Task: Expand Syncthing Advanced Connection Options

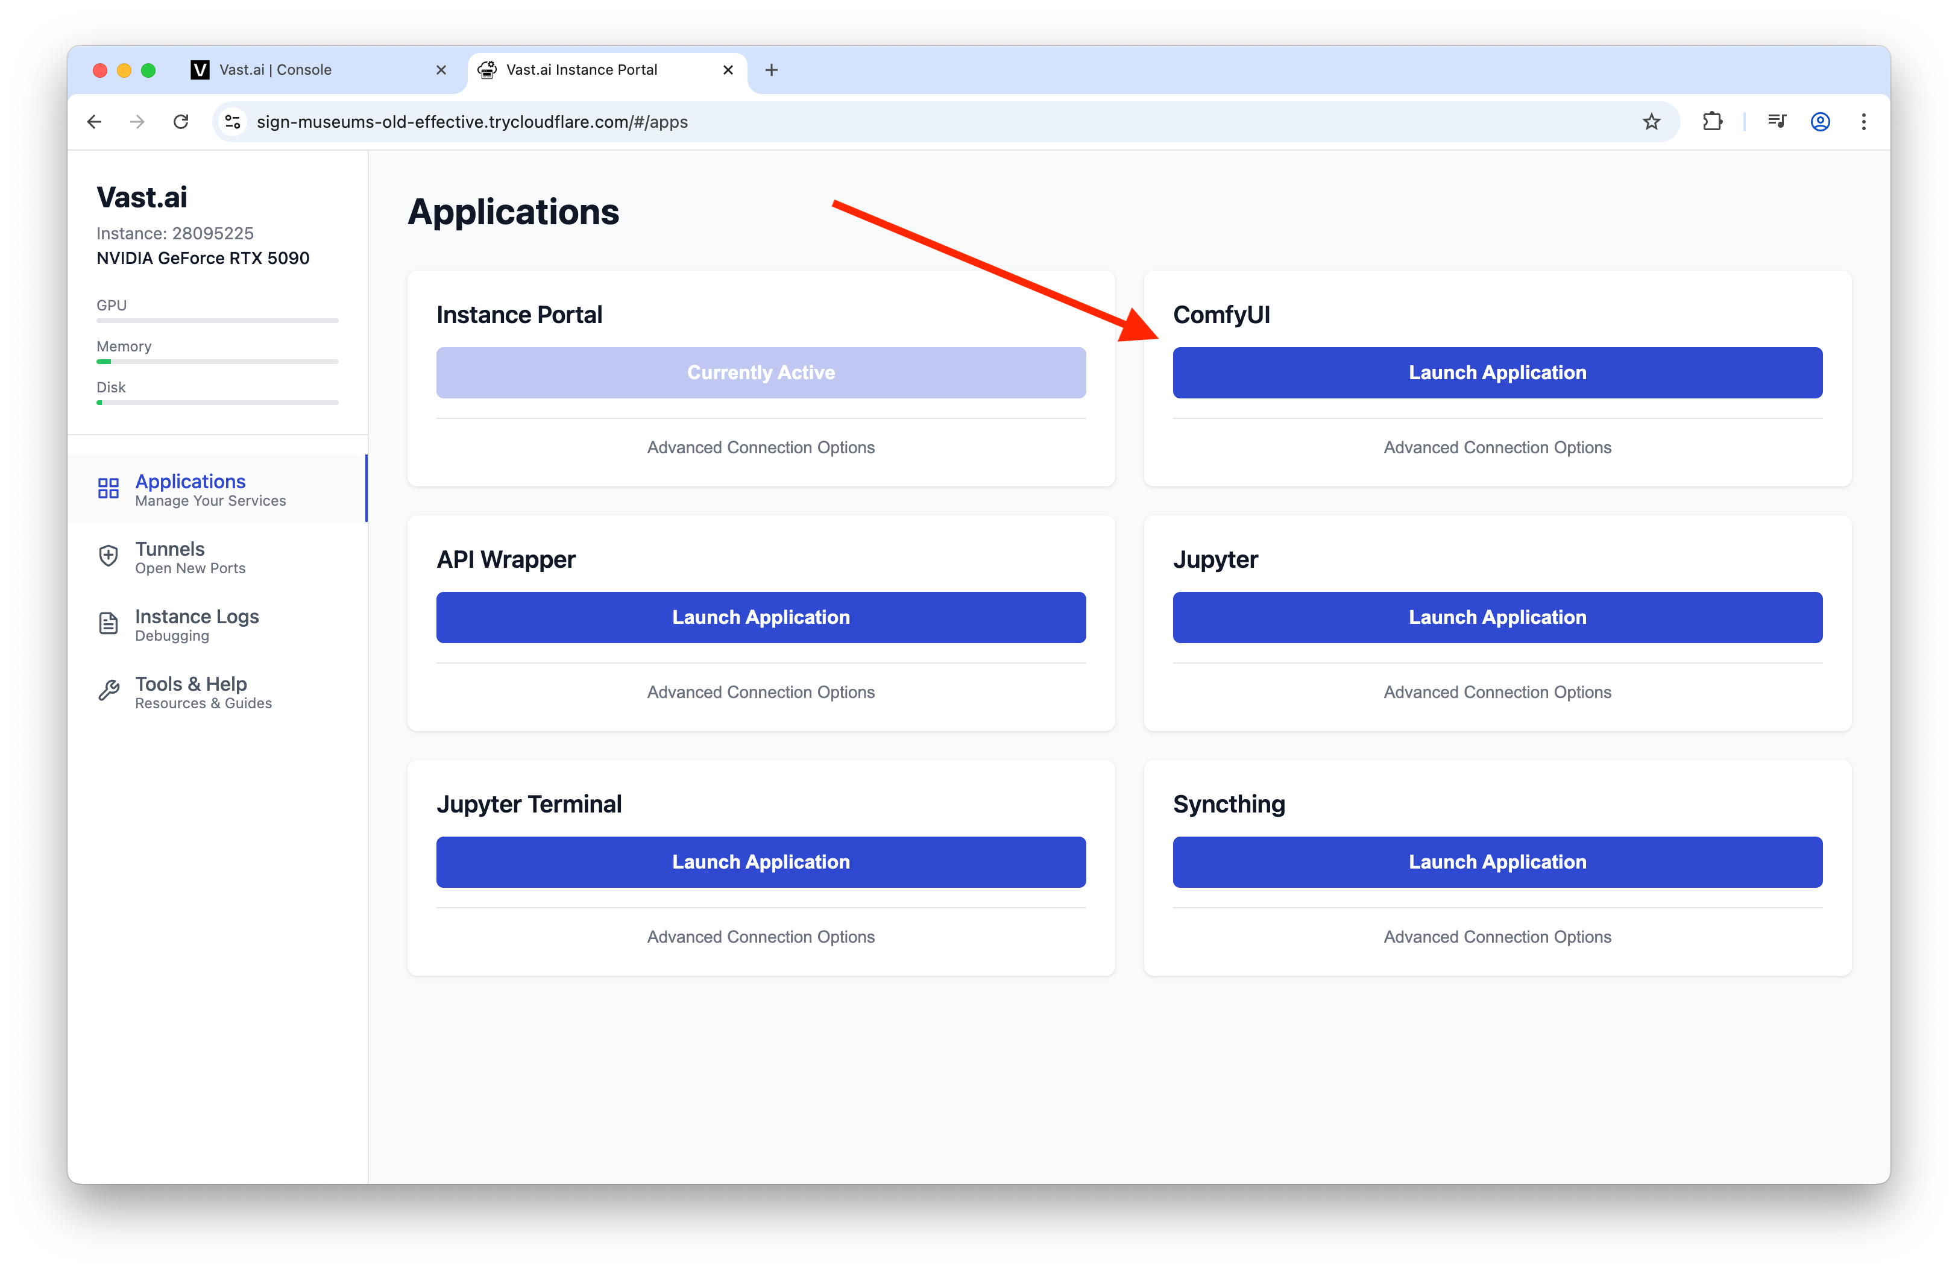Action: [1496, 937]
